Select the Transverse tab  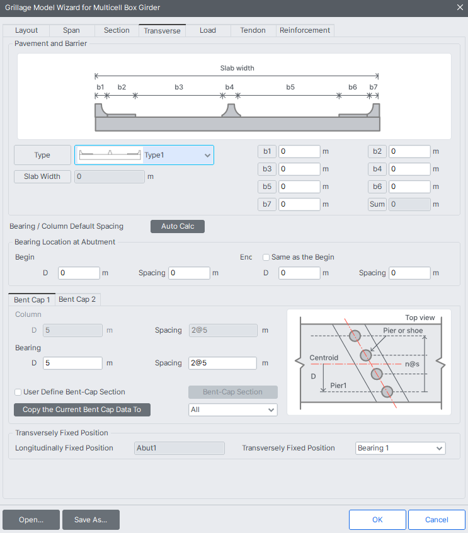coord(162,31)
